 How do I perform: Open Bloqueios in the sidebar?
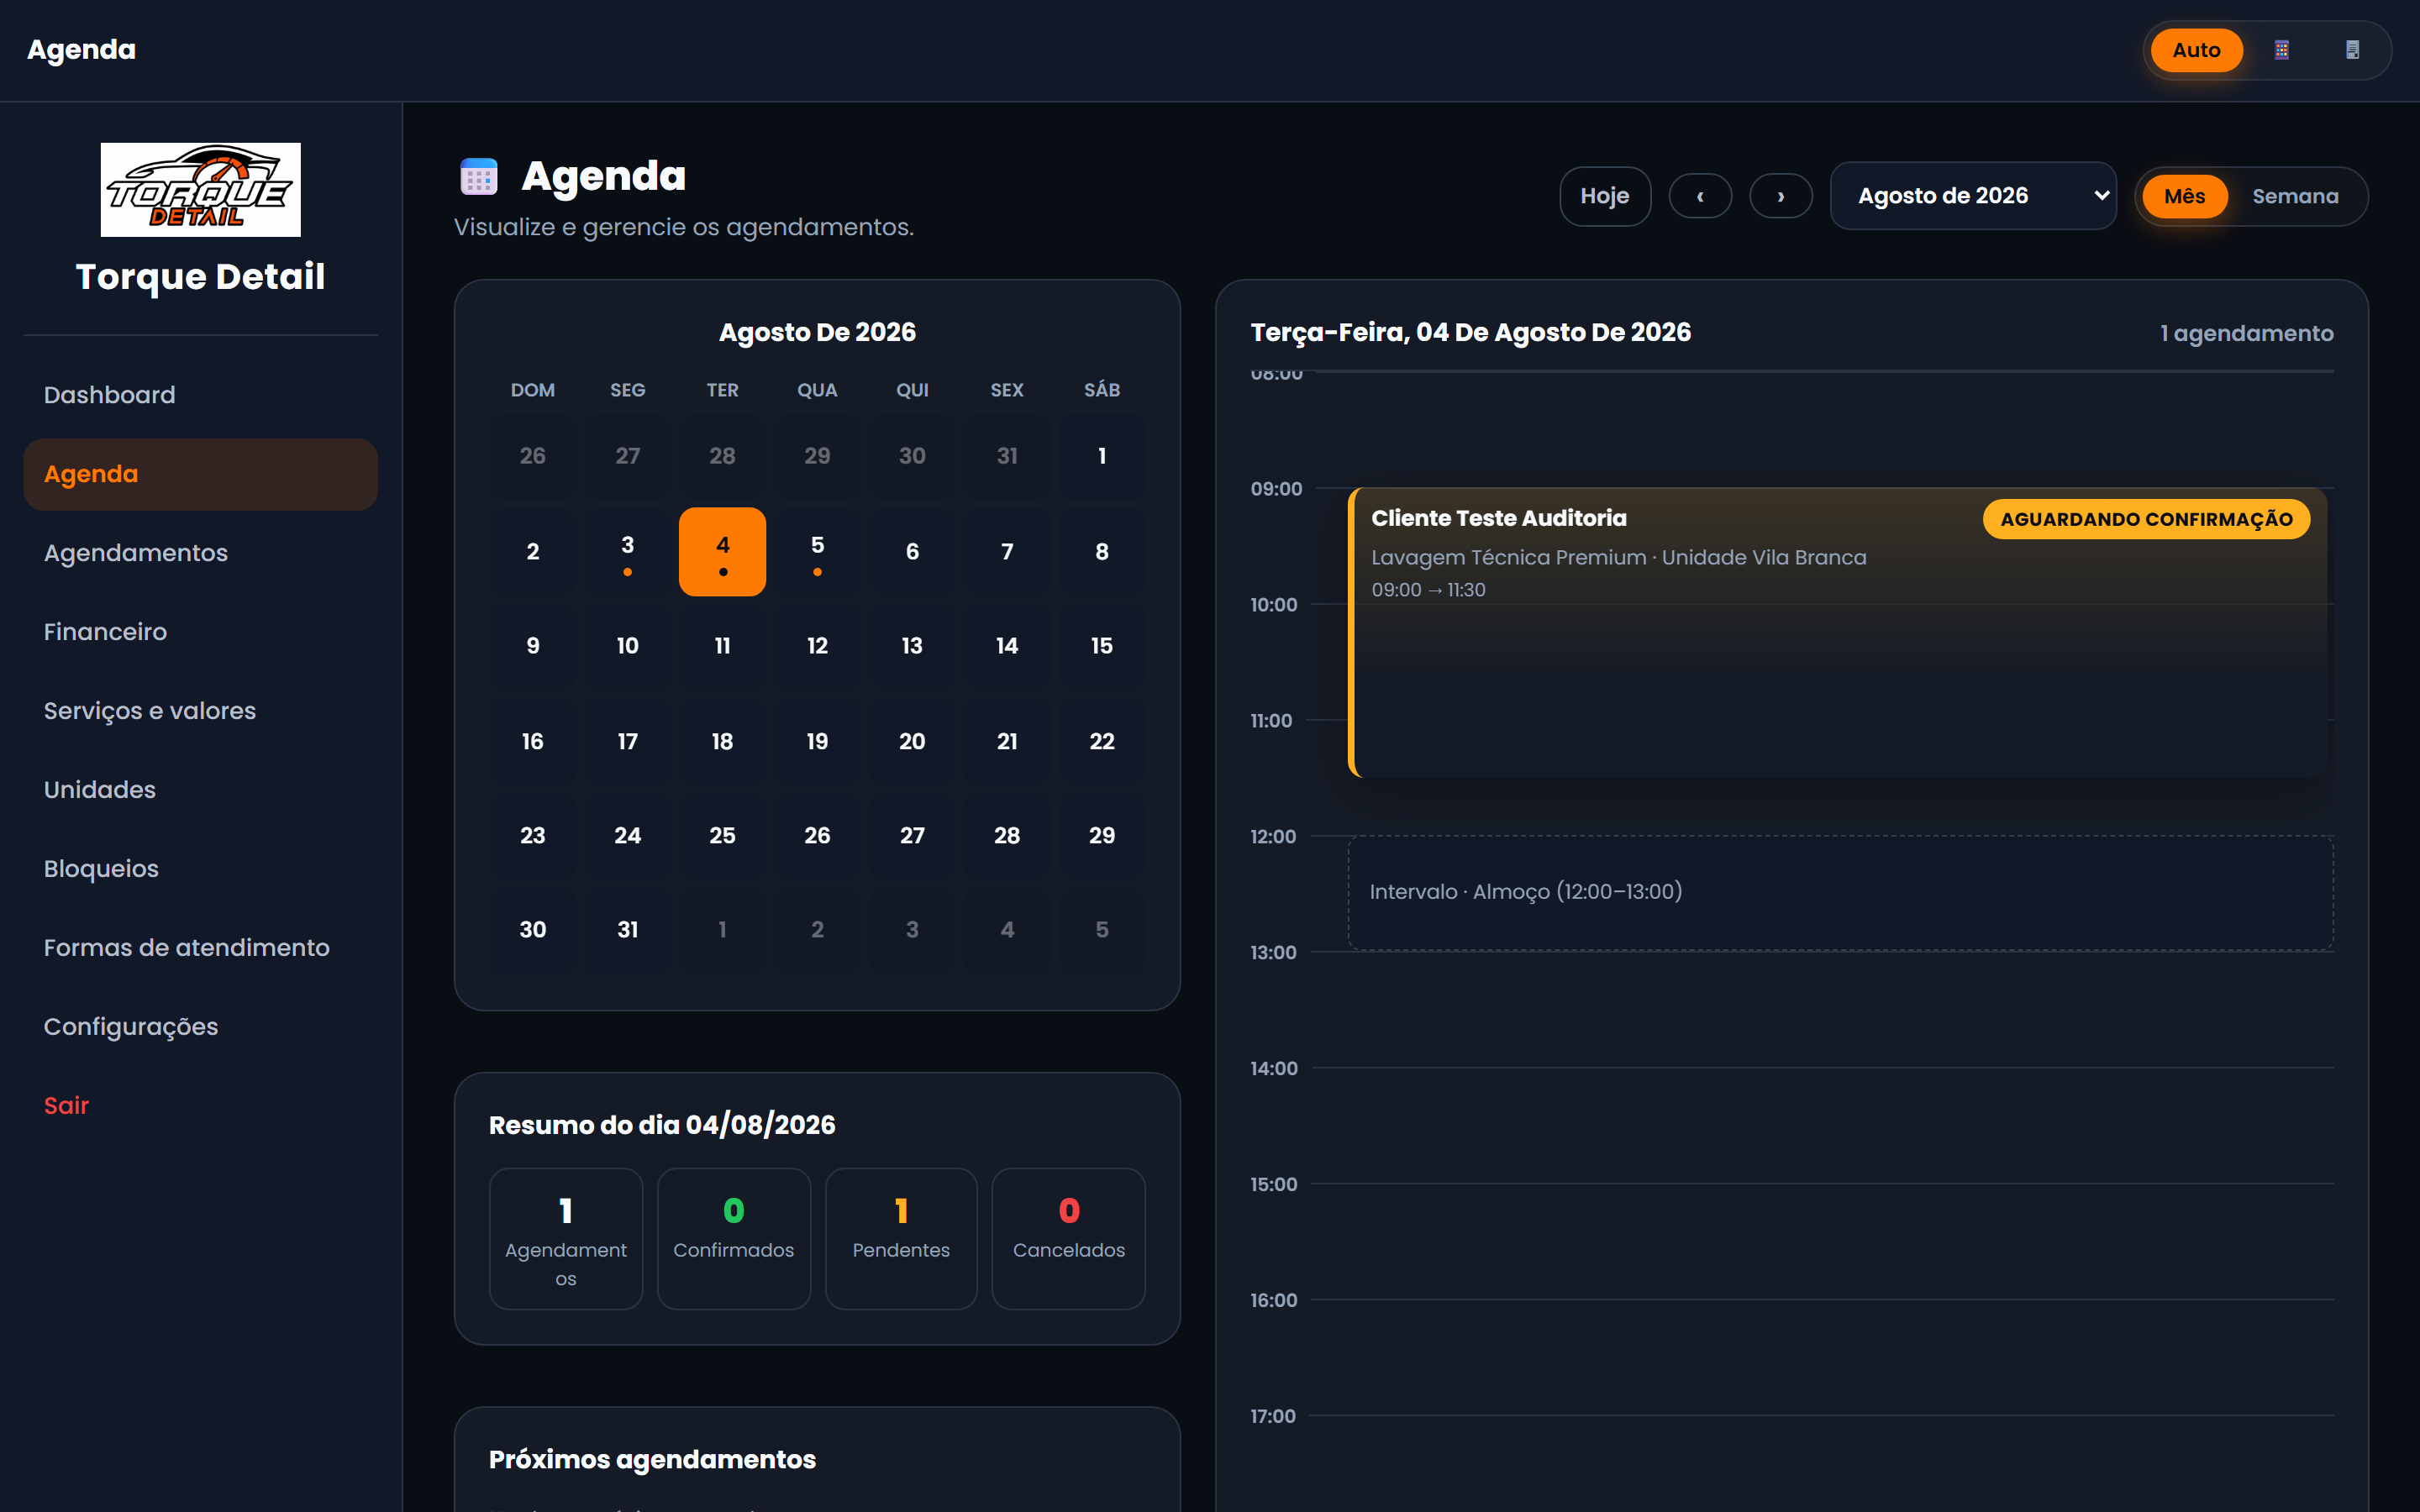pos(200,869)
